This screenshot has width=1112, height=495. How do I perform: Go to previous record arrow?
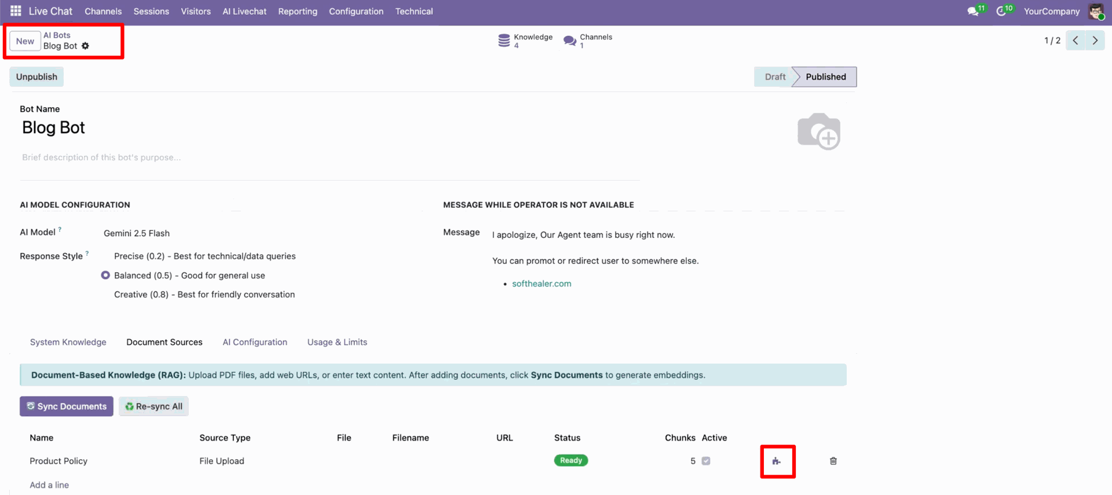[1076, 41]
